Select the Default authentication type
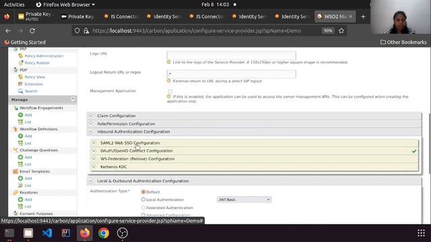431x242 pixels. point(143,192)
